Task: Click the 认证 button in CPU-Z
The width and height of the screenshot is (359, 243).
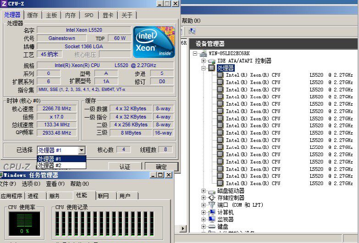Action: tap(125, 167)
